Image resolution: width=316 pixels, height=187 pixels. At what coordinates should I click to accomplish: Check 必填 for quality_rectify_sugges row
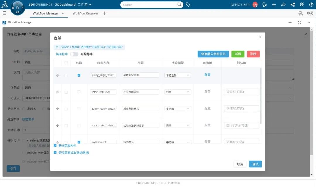pos(79,109)
